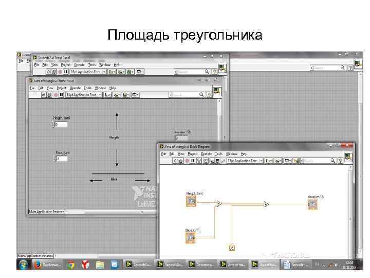Open File menu in Block Diagram window
Image resolution: width=370 pixels, height=278 pixels.
[163, 154]
